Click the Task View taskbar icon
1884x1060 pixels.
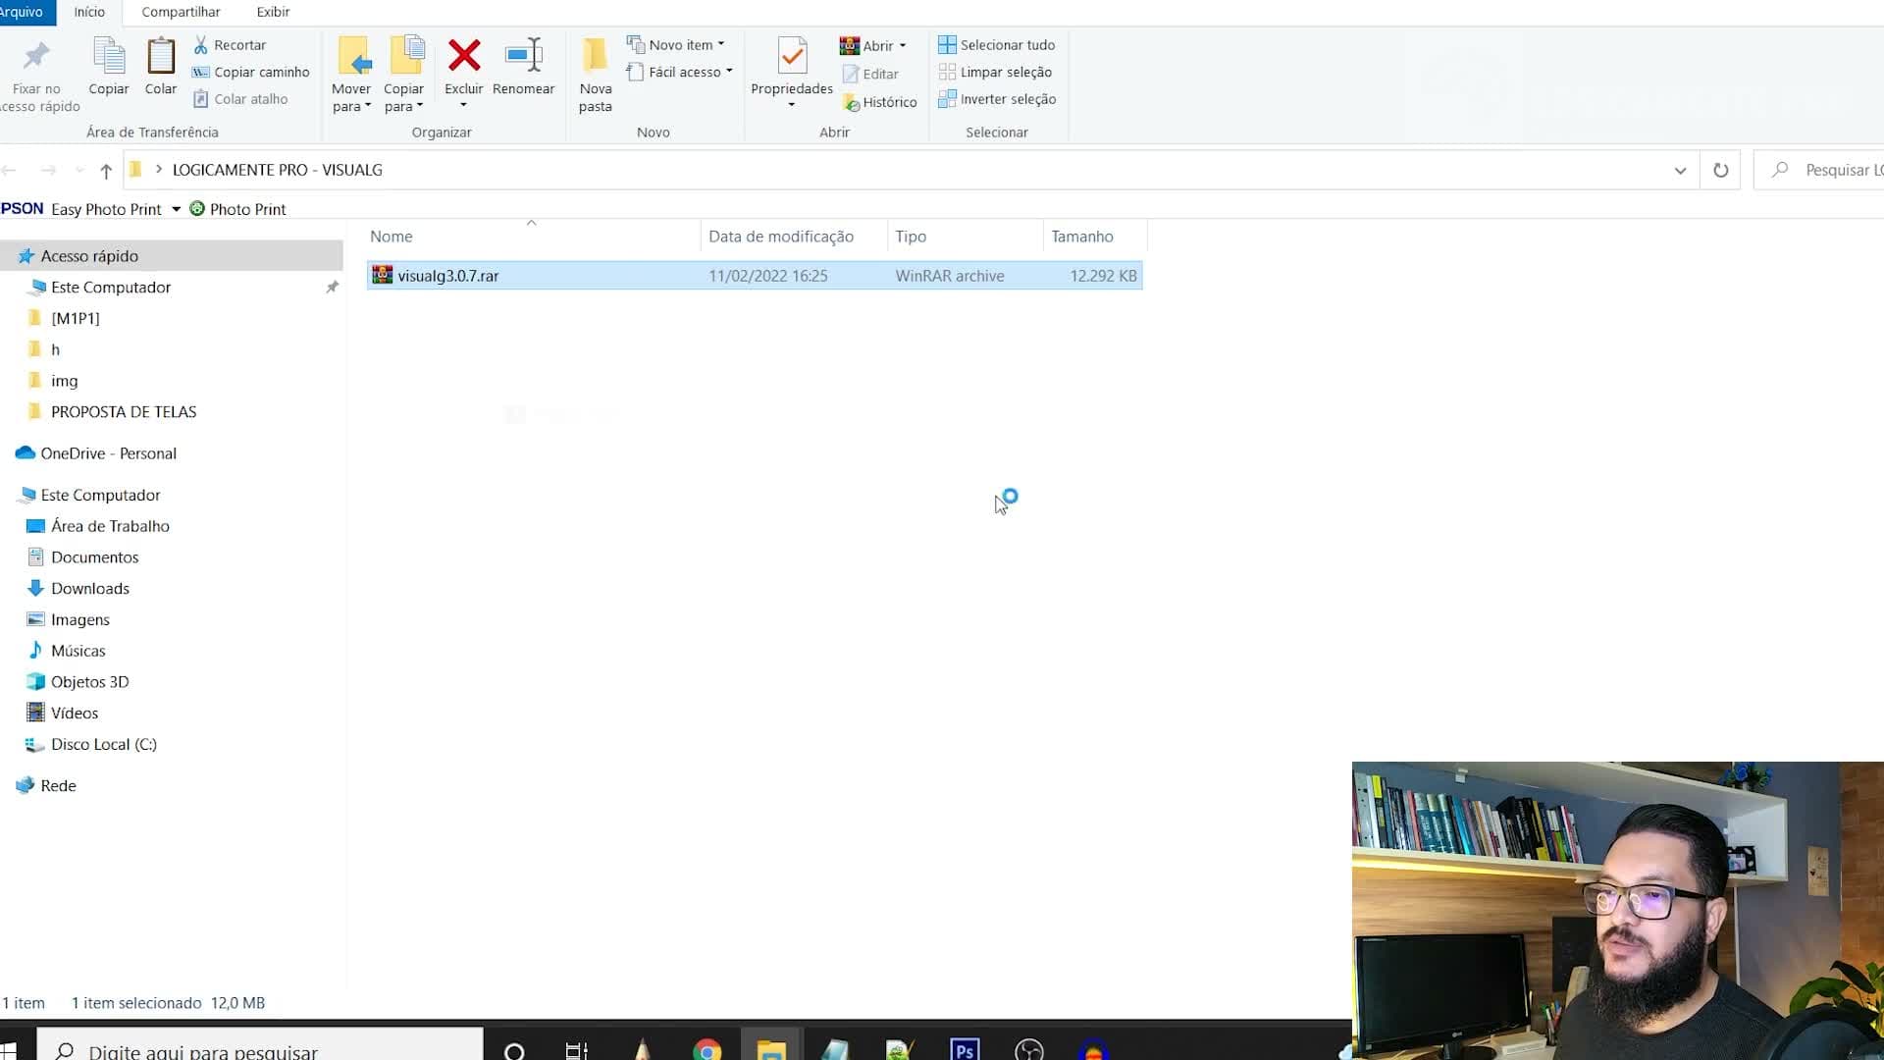click(577, 1050)
